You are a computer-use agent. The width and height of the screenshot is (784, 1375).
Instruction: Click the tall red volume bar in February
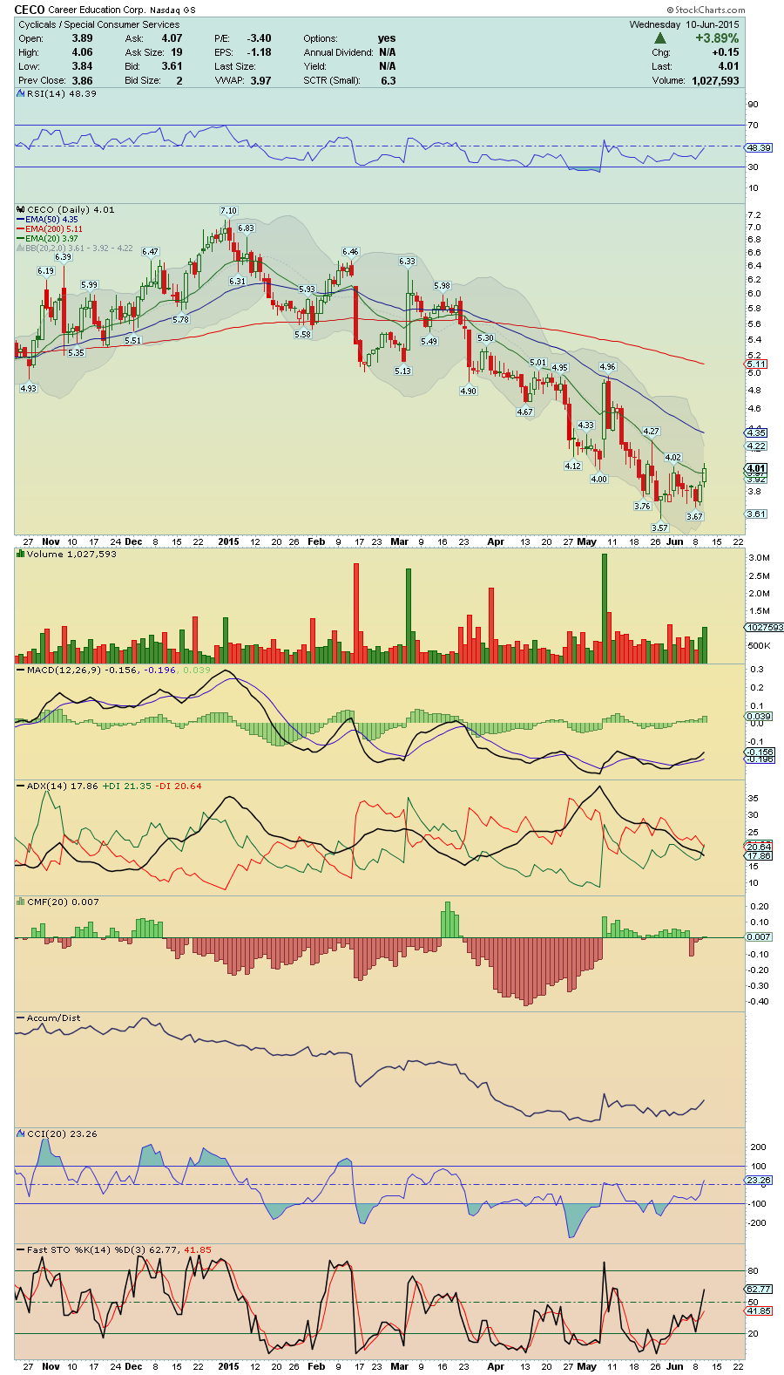(x=355, y=614)
